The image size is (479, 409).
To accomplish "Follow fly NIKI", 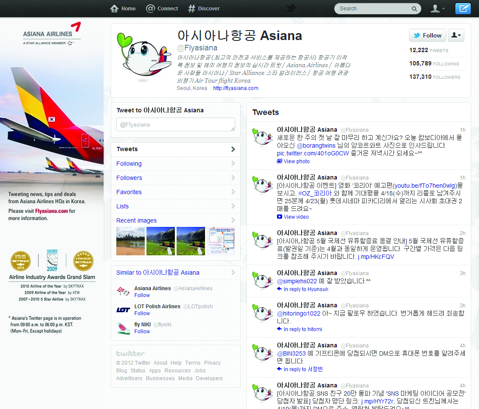I will [x=142, y=332].
